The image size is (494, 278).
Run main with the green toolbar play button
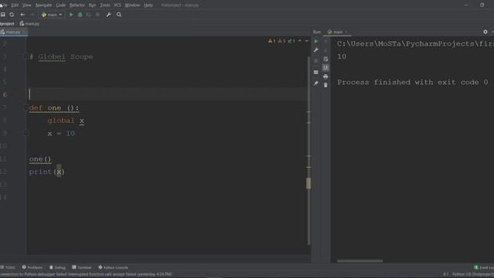[x=71, y=15]
